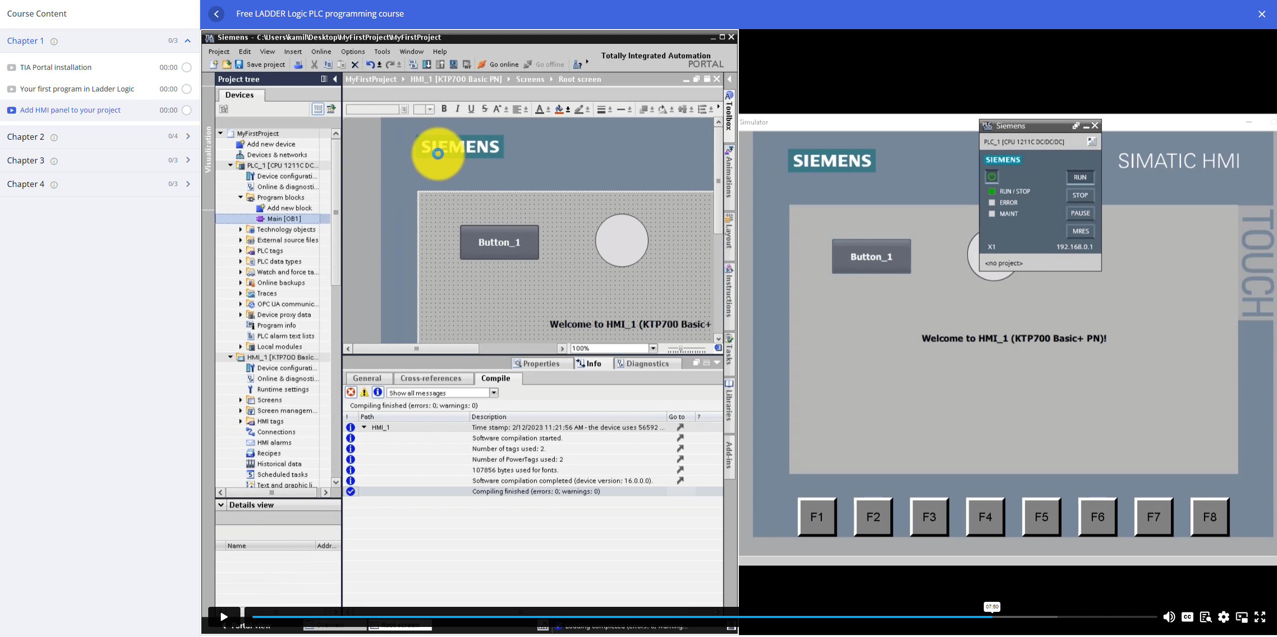Open the Tools menu
1277x637 pixels.
(382, 51)
